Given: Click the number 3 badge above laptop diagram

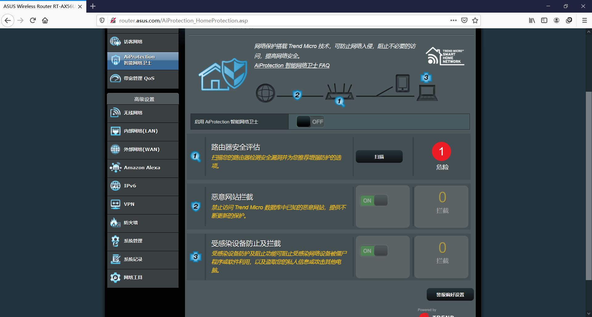Looking at the screenshot, I should [x=426, y=78].
